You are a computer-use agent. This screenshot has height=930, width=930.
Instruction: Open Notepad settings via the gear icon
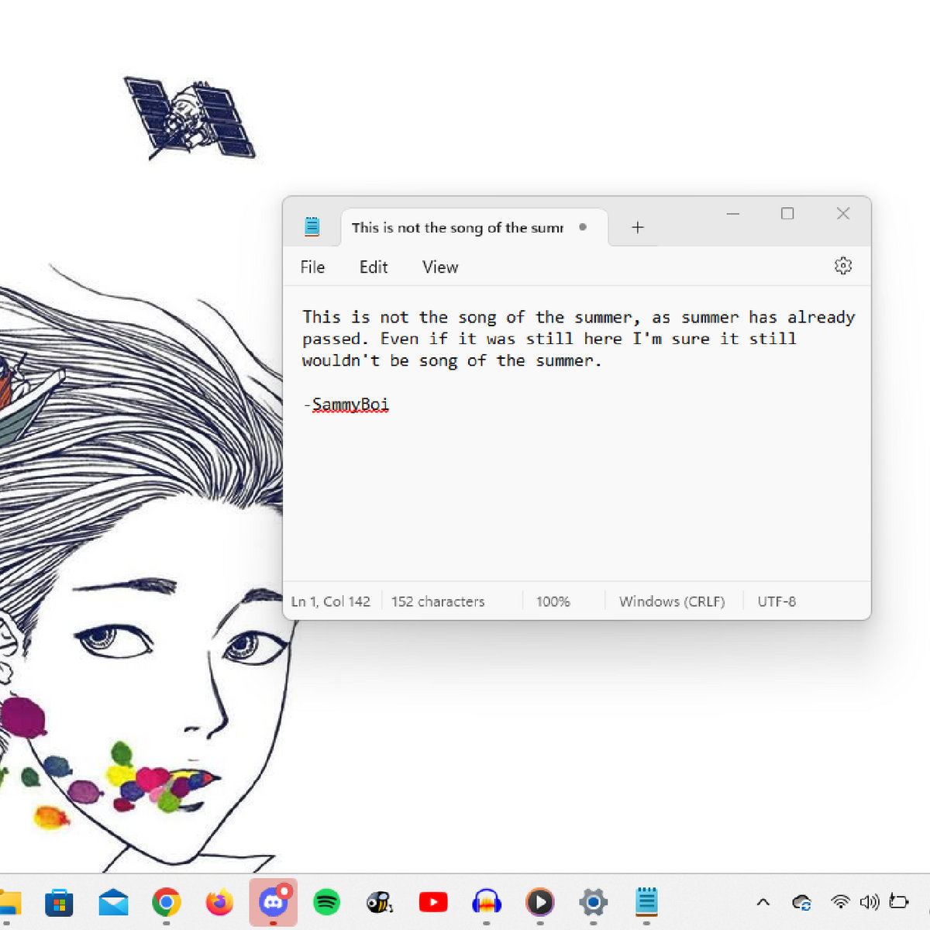842,267
